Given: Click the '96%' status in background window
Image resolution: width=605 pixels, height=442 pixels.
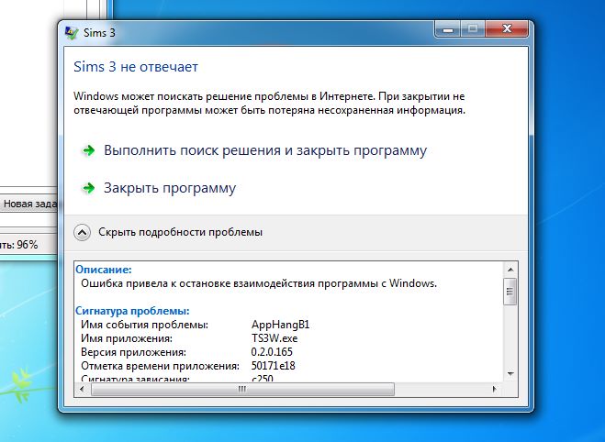Looking at the screenshot, I should (x=28, y=245).
